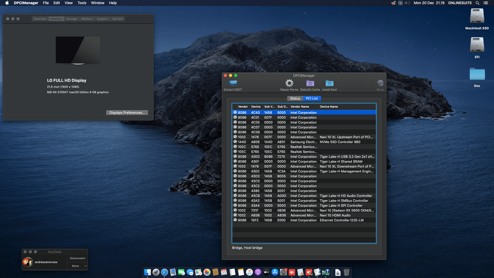Click the Rebuild Cache toolbar icon
The height and width of the screenshot is (278, 494).
pyautogui.click(x=310, y=83)
